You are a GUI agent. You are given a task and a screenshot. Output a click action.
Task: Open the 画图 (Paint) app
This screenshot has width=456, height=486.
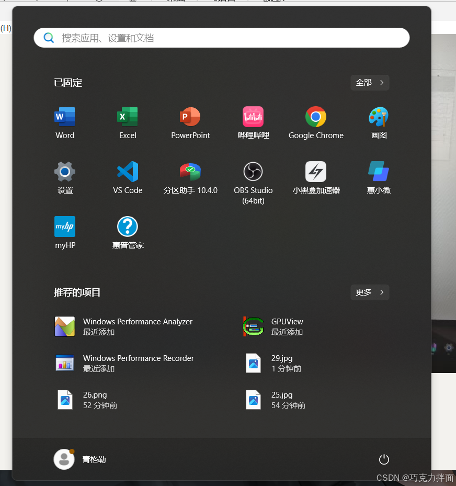[379, 123]
